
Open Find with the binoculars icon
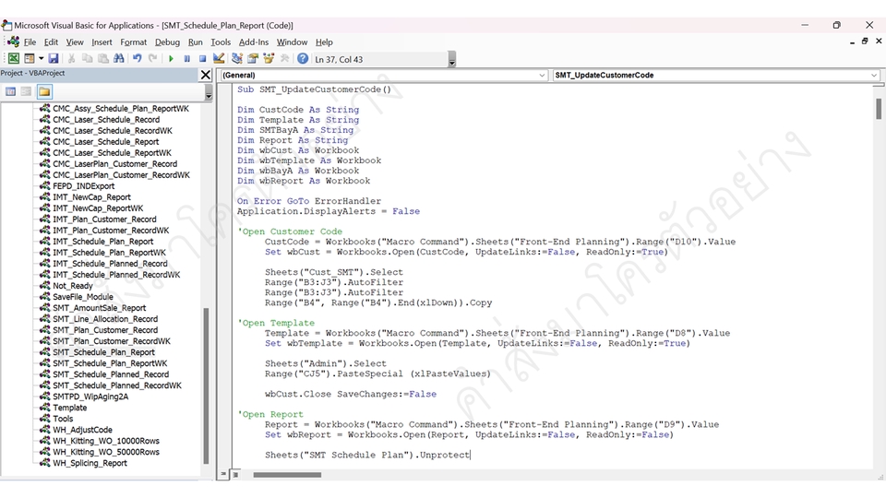click(x=119, y=59)
